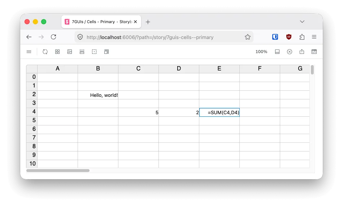Toggle the grid view icon in toolbar

[57, 52]
